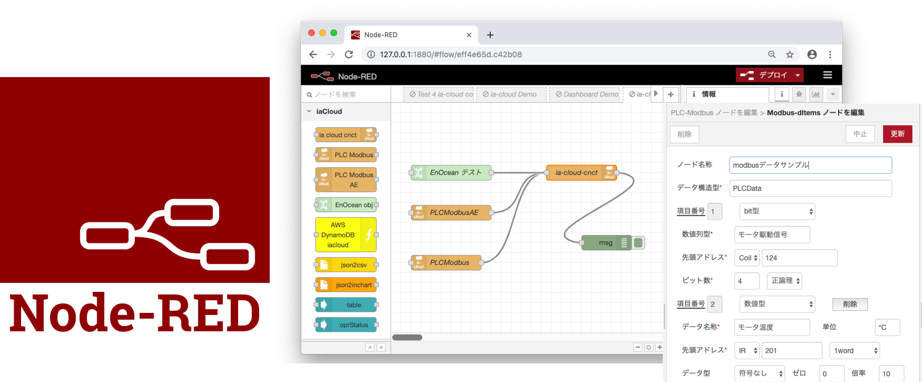Select EnOcean obj palette node
Screen dimensions: 922x382
tap(346, 205)
